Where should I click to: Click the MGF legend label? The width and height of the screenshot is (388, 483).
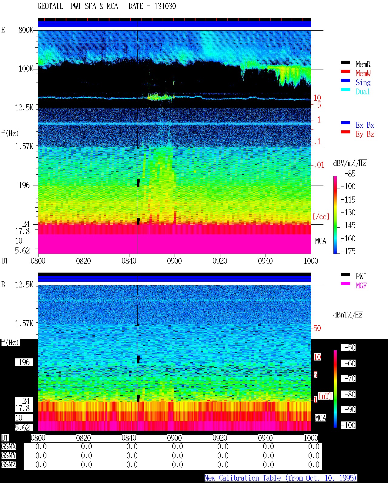361,286
